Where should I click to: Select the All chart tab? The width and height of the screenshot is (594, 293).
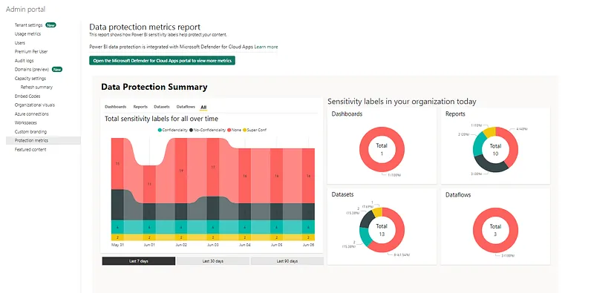tap(203, 108)
